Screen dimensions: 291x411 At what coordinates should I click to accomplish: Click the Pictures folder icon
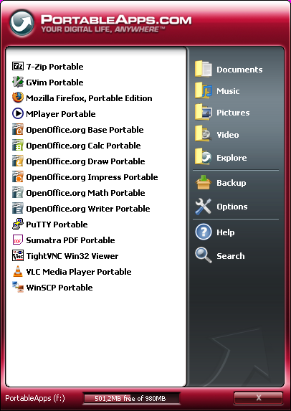(203, 112)
